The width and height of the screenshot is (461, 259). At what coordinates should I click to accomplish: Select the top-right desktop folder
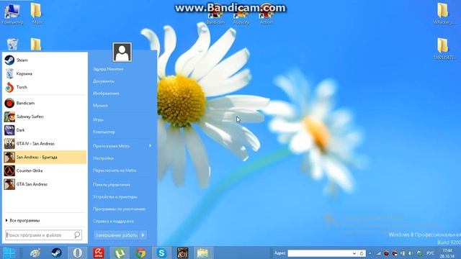pos(443,14)
